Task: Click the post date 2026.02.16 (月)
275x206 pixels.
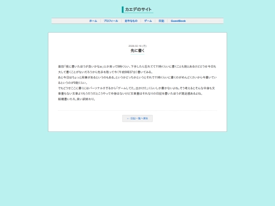Action: tap(137, 46)
